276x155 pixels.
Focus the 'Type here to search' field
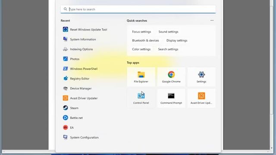pos(138,9)
